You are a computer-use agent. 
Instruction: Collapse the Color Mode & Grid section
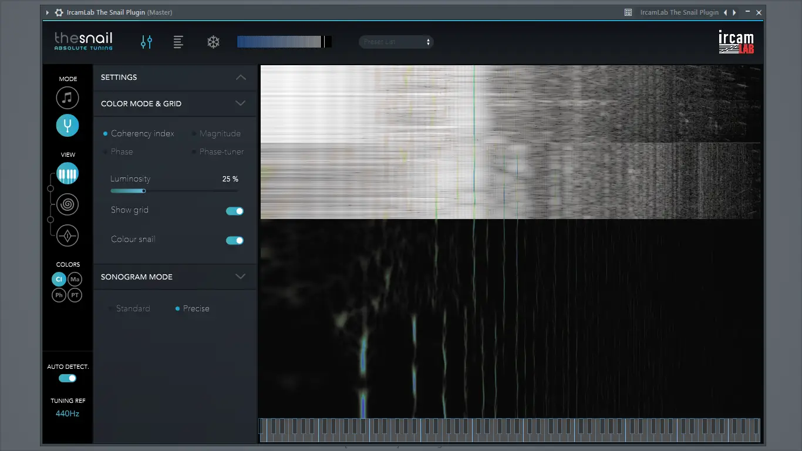pos(241,103)
